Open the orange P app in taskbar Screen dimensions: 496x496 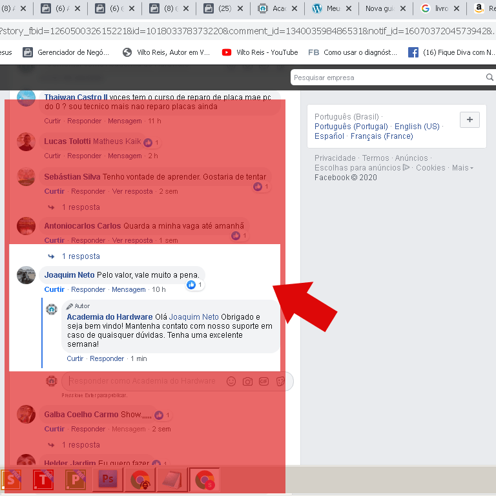(76, 480)
